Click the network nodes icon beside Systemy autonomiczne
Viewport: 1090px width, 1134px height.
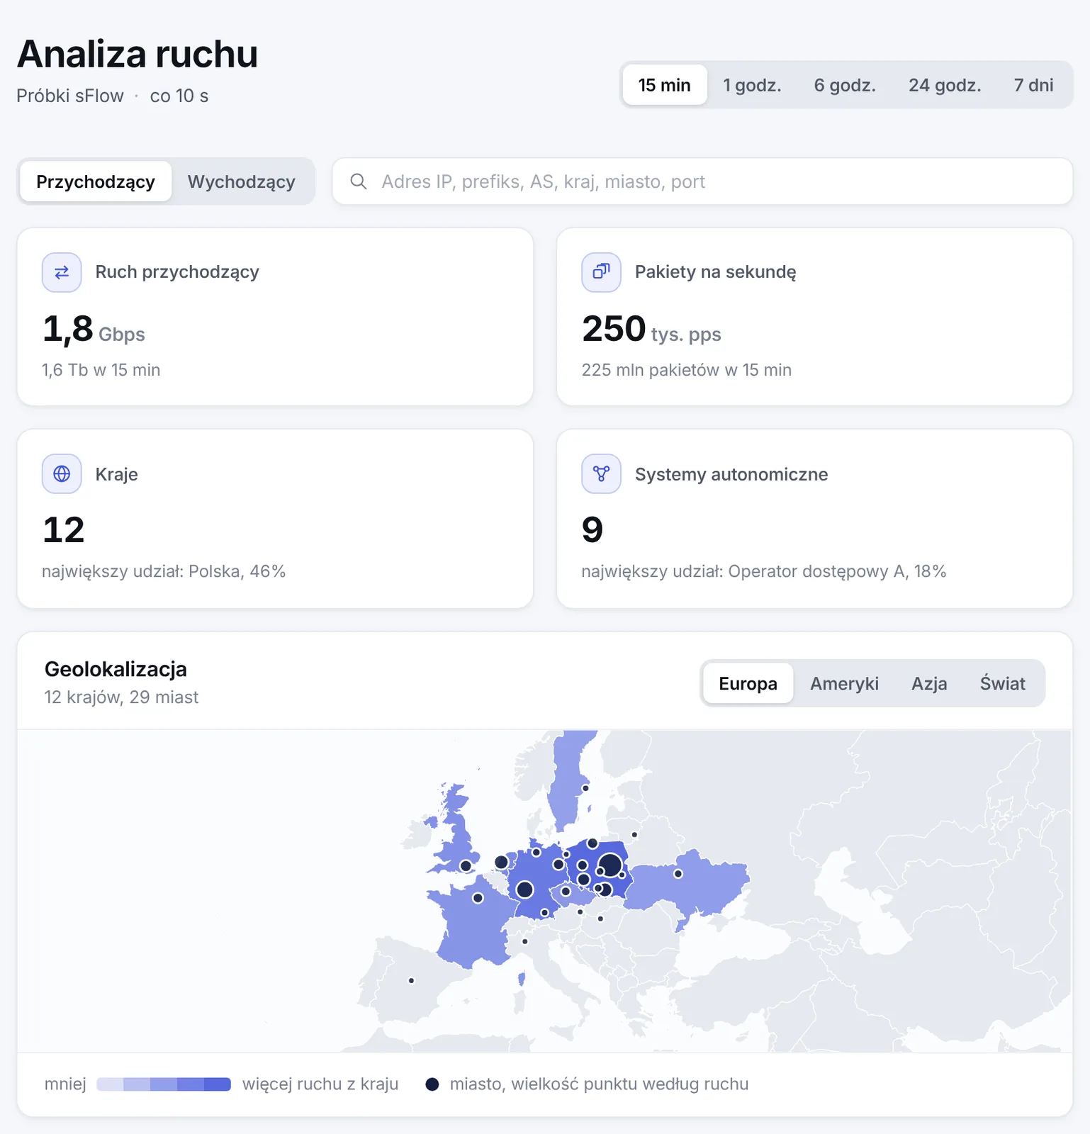pyautogui.click(x=601, y=473)
